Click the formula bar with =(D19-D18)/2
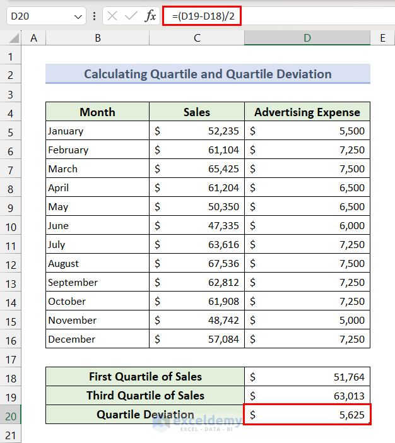Viewport: 395px width, 443px height. pyautogui.click(x=278, y=16)
